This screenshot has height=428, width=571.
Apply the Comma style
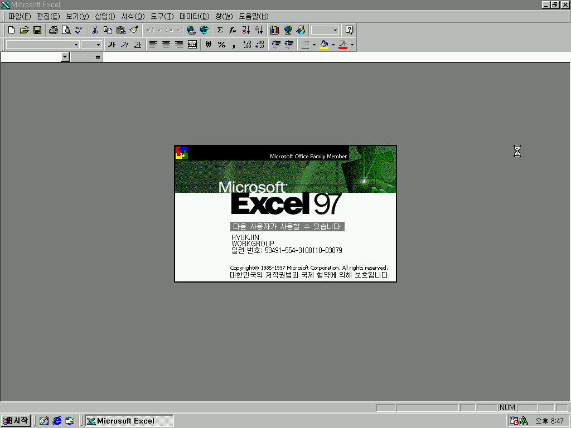234,45
